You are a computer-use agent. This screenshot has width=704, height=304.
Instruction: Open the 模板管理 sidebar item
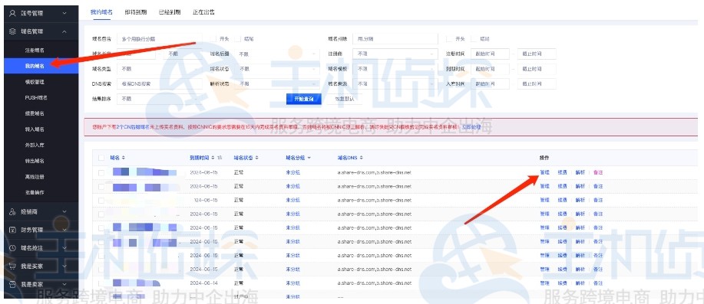coord(35,83)
